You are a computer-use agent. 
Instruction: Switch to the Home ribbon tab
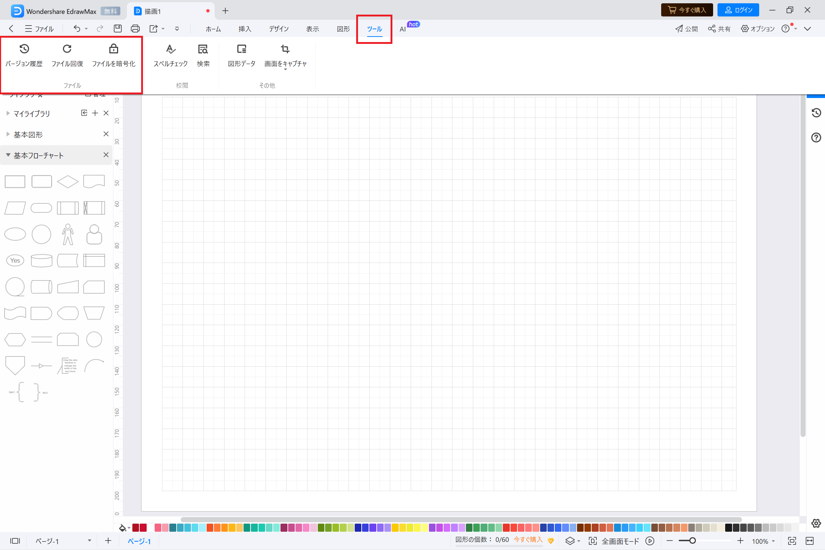click(x=213, y=29)
